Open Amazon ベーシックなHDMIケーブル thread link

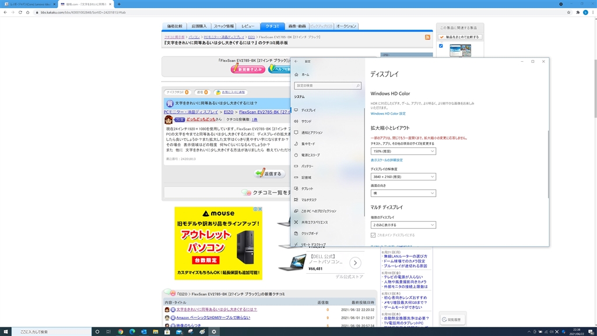pyautogui.click(x=213, y=318)
